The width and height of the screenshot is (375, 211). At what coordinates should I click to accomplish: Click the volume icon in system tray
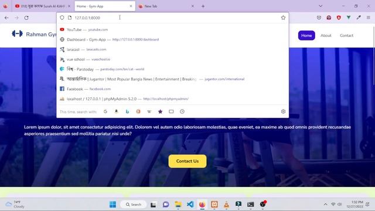coord(340,205)
